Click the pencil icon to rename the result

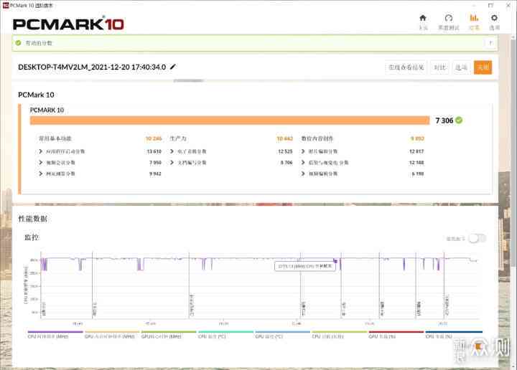point(173,67)
